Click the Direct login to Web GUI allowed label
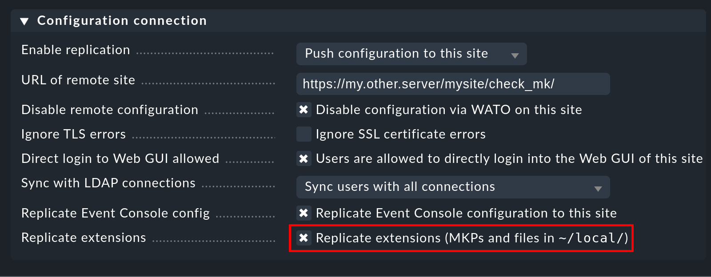Viewport: 711px width, 277px height. pos(120,159)
